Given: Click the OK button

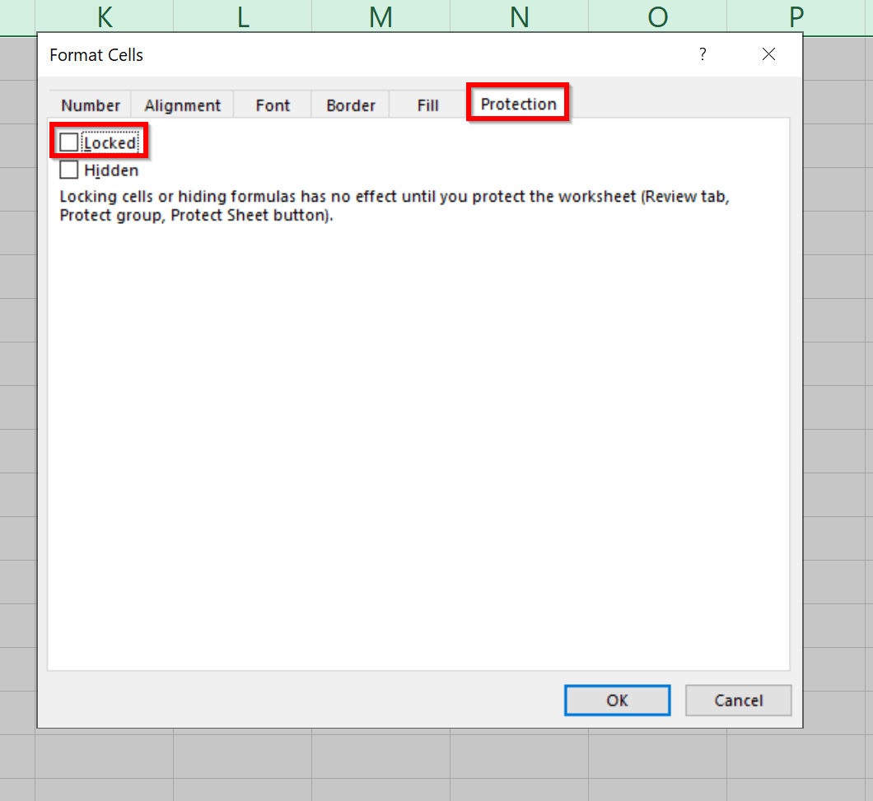Looking at the screenshot, I should click(x=617, y=700).
